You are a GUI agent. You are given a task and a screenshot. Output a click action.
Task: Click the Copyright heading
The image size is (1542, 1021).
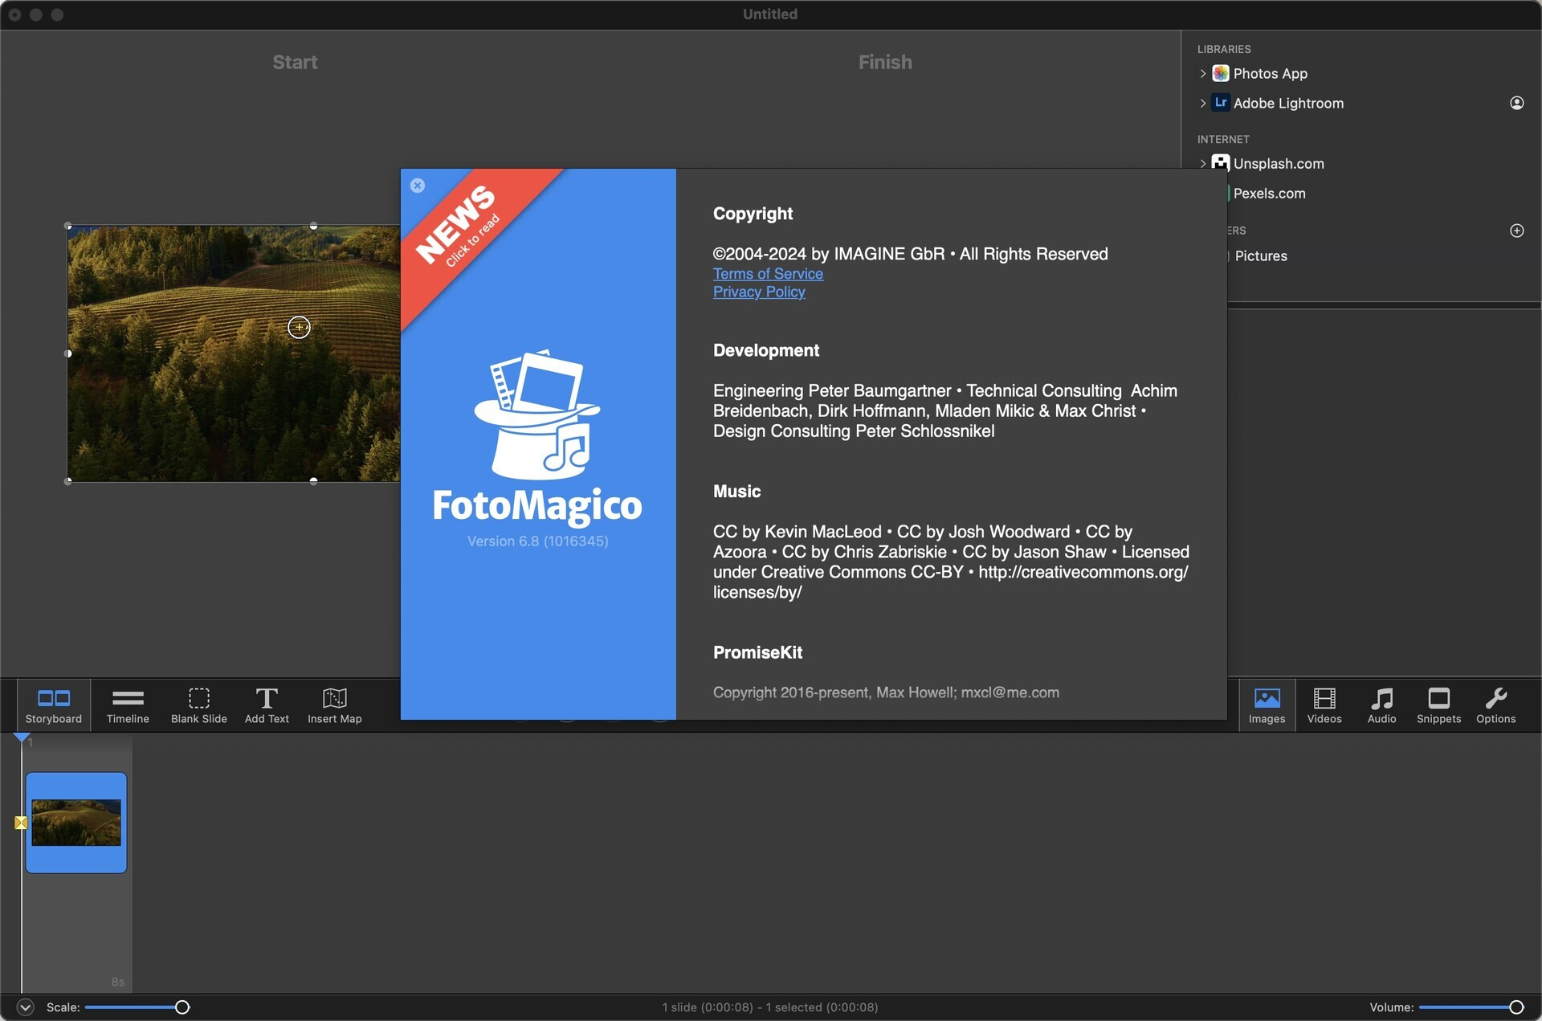[753, 214]
